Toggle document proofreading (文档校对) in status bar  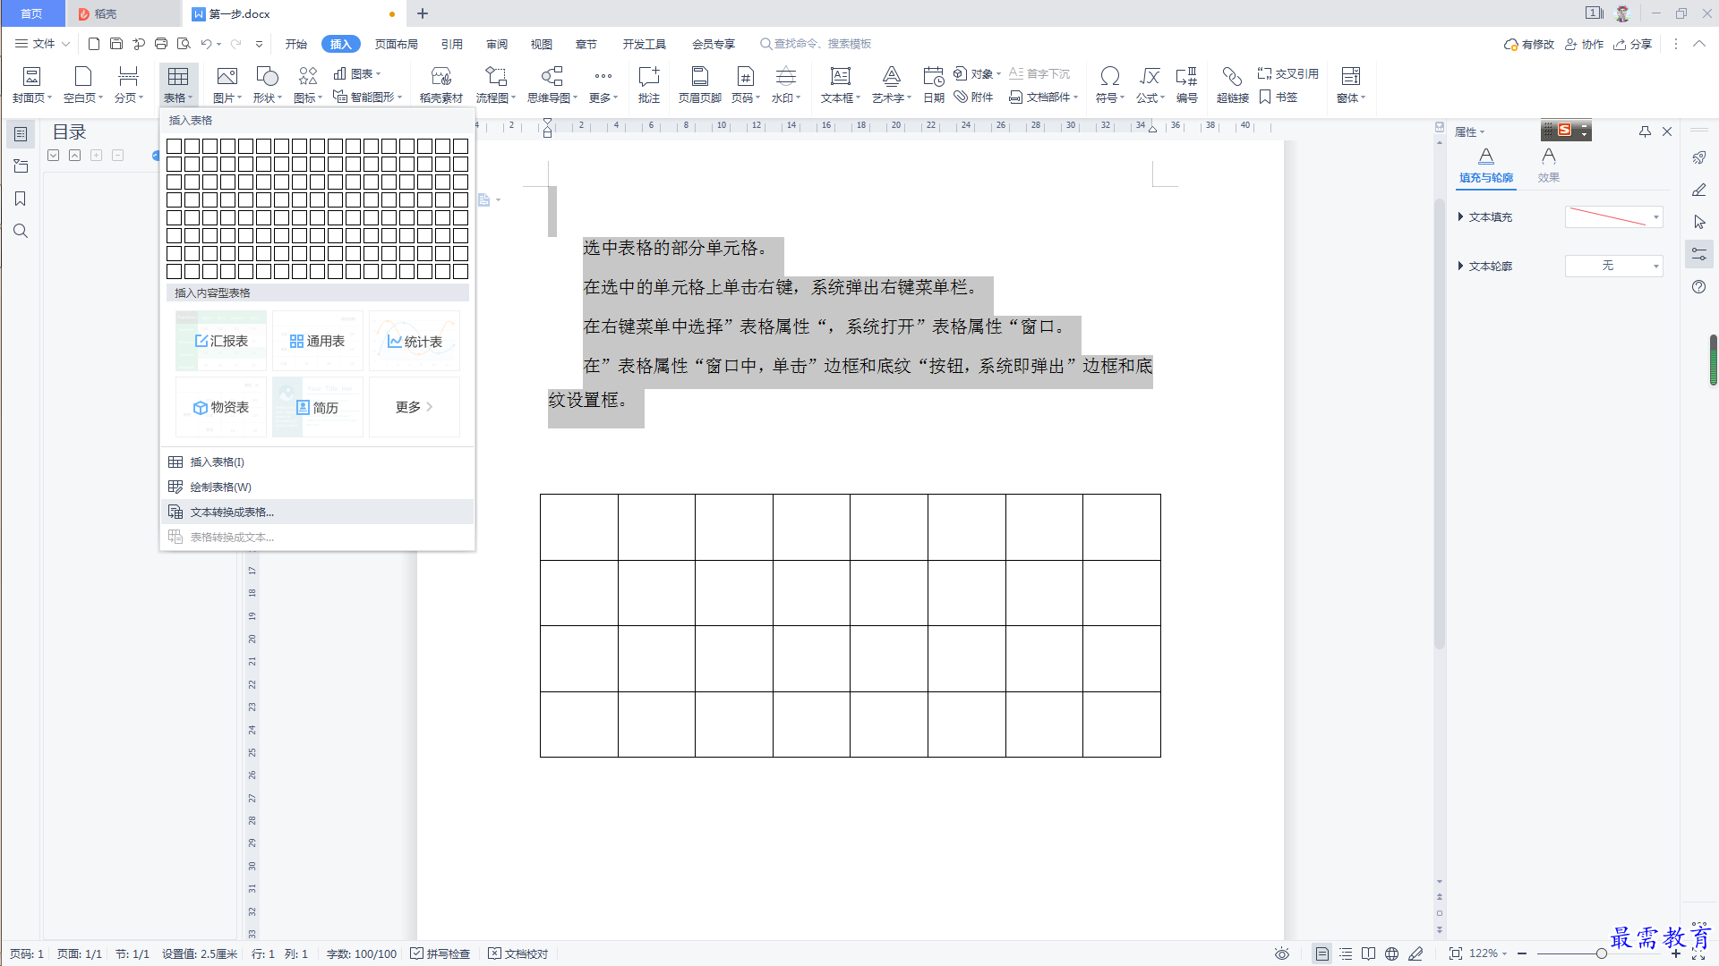(x=518, y=953)
